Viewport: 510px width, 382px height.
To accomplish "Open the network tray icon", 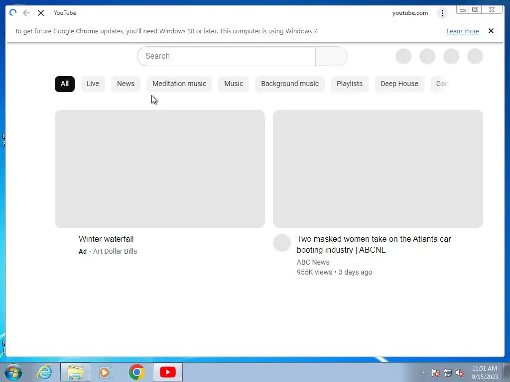I will click(x=448, y=373).
